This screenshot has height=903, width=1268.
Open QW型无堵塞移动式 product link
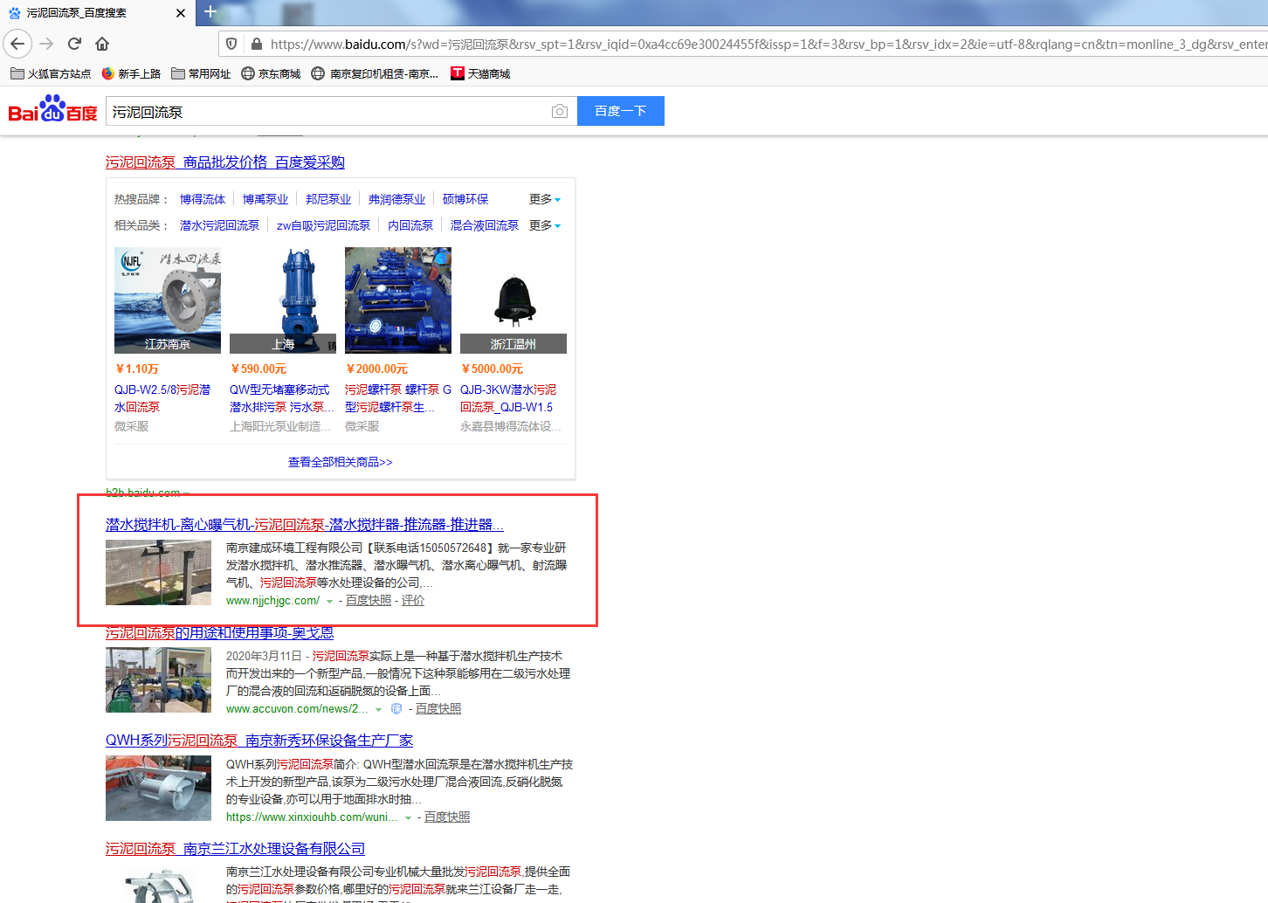(282, 398)
